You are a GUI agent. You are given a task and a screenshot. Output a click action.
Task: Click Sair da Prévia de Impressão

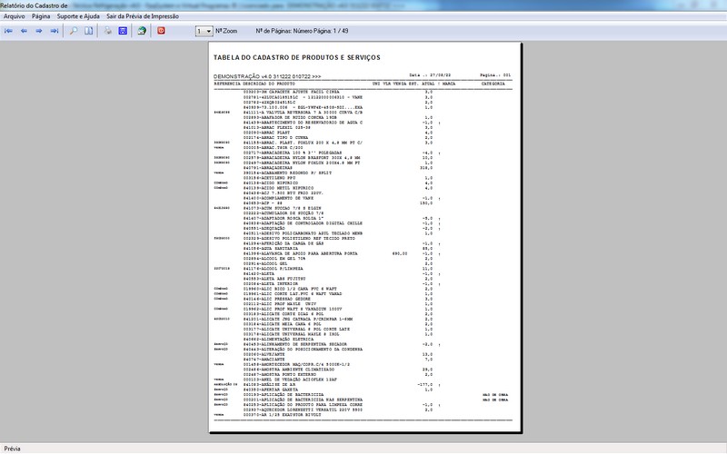pos(143,16)
